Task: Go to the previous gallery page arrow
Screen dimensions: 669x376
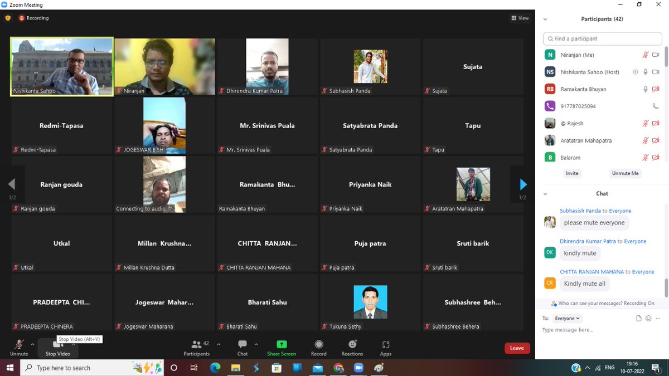Action: point(12,184)
